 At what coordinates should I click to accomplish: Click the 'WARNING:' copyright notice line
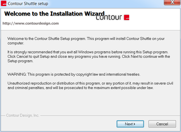click(x=74, y=75)
